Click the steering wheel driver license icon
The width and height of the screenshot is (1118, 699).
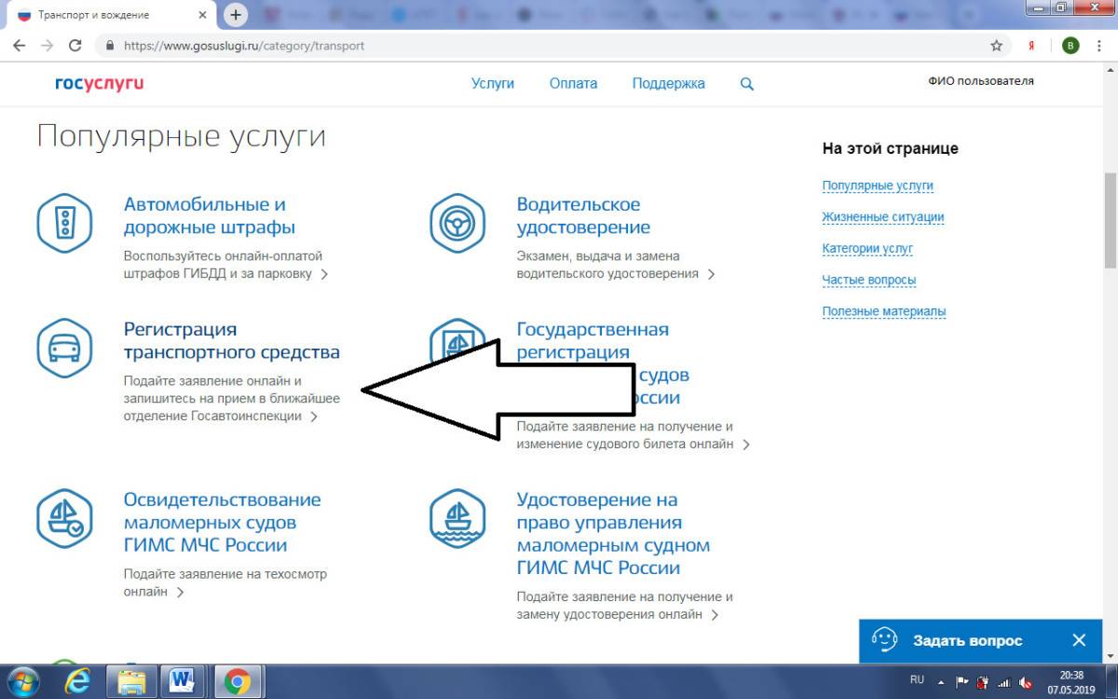coord(457,223)
